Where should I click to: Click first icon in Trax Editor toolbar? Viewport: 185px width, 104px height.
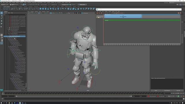coord(97,13)
